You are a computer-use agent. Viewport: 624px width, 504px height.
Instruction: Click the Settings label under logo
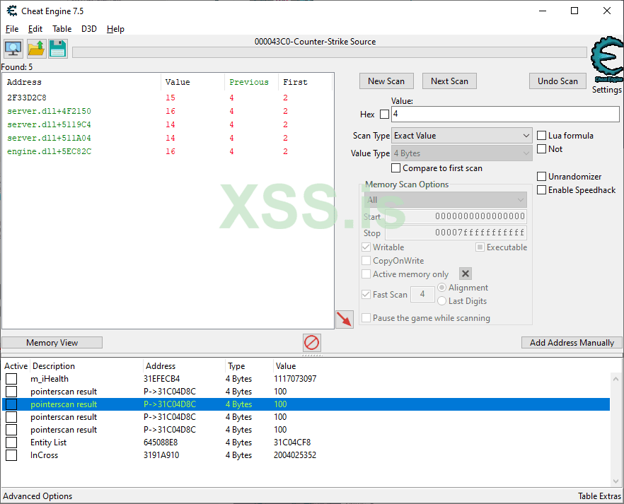[x=606, y=90]
